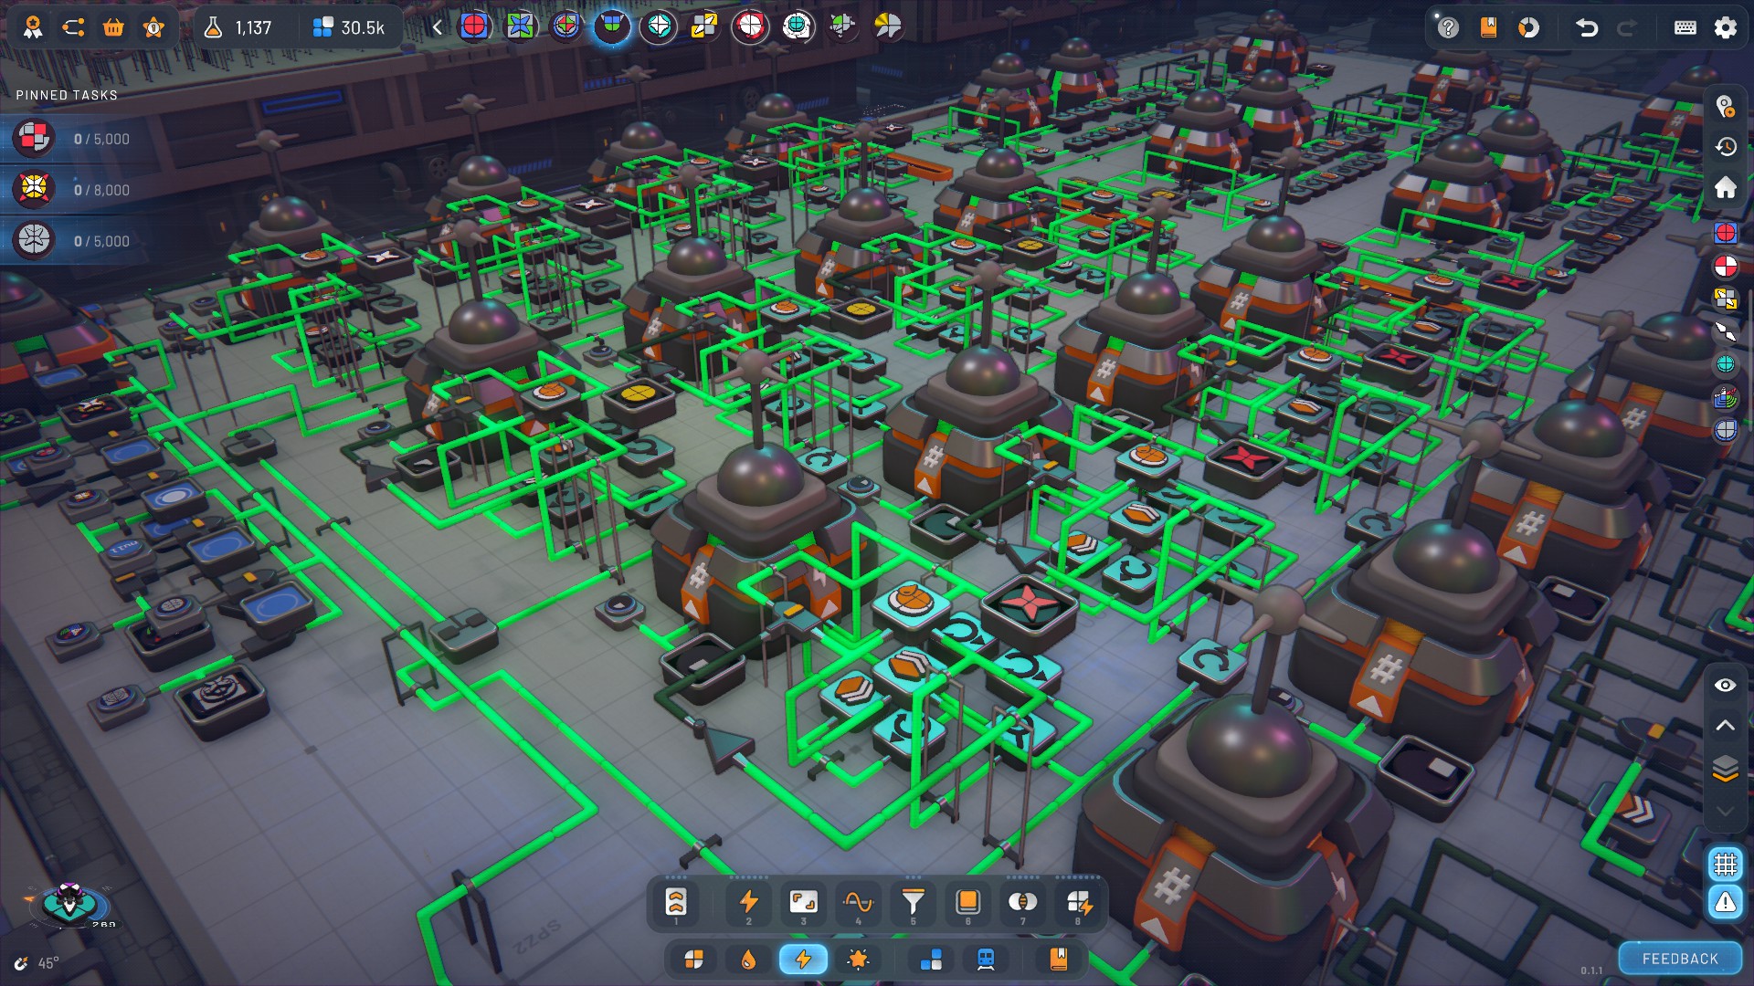This screenshot has width=1754, height=986.
Task: Toggle the grid overlay button
Action: 1725,863
